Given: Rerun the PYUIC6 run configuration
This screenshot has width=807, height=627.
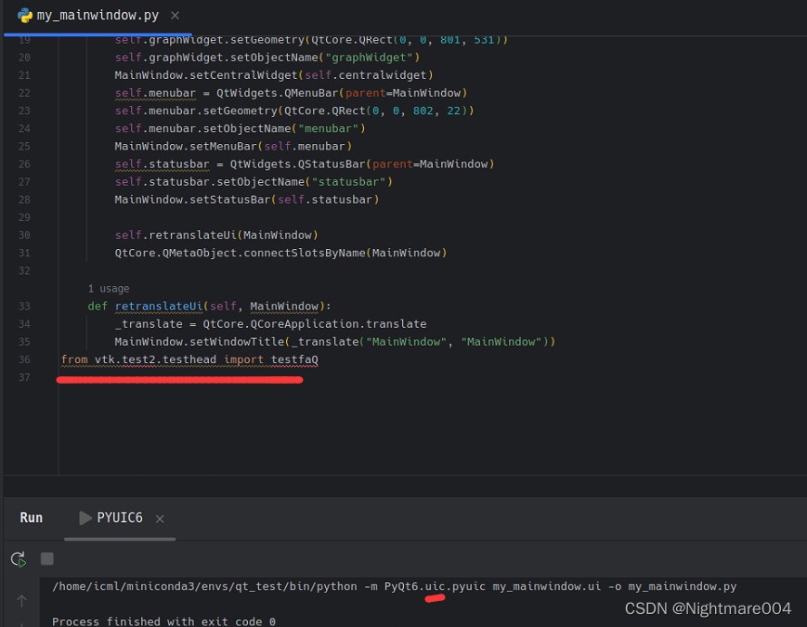Looking at the screenshot, I should click(18, 560).
